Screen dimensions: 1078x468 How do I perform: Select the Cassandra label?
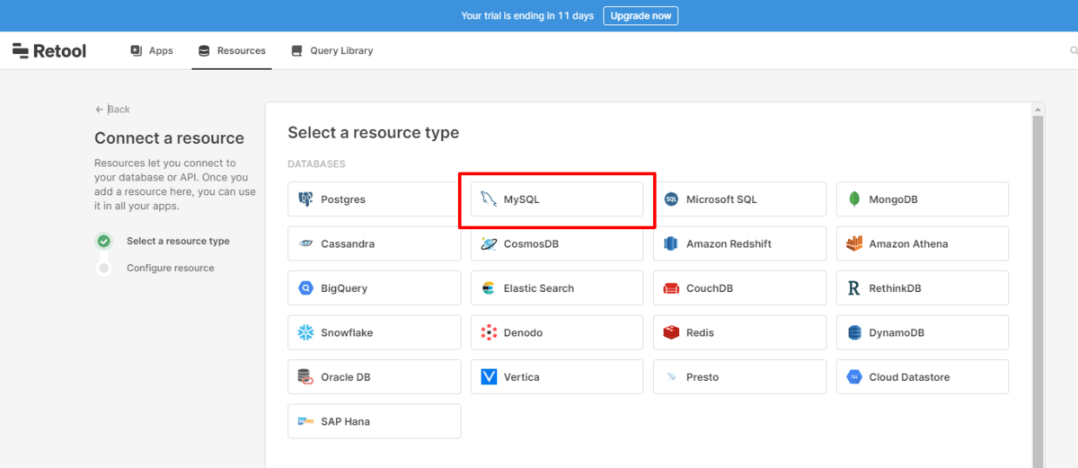point(348,244)
